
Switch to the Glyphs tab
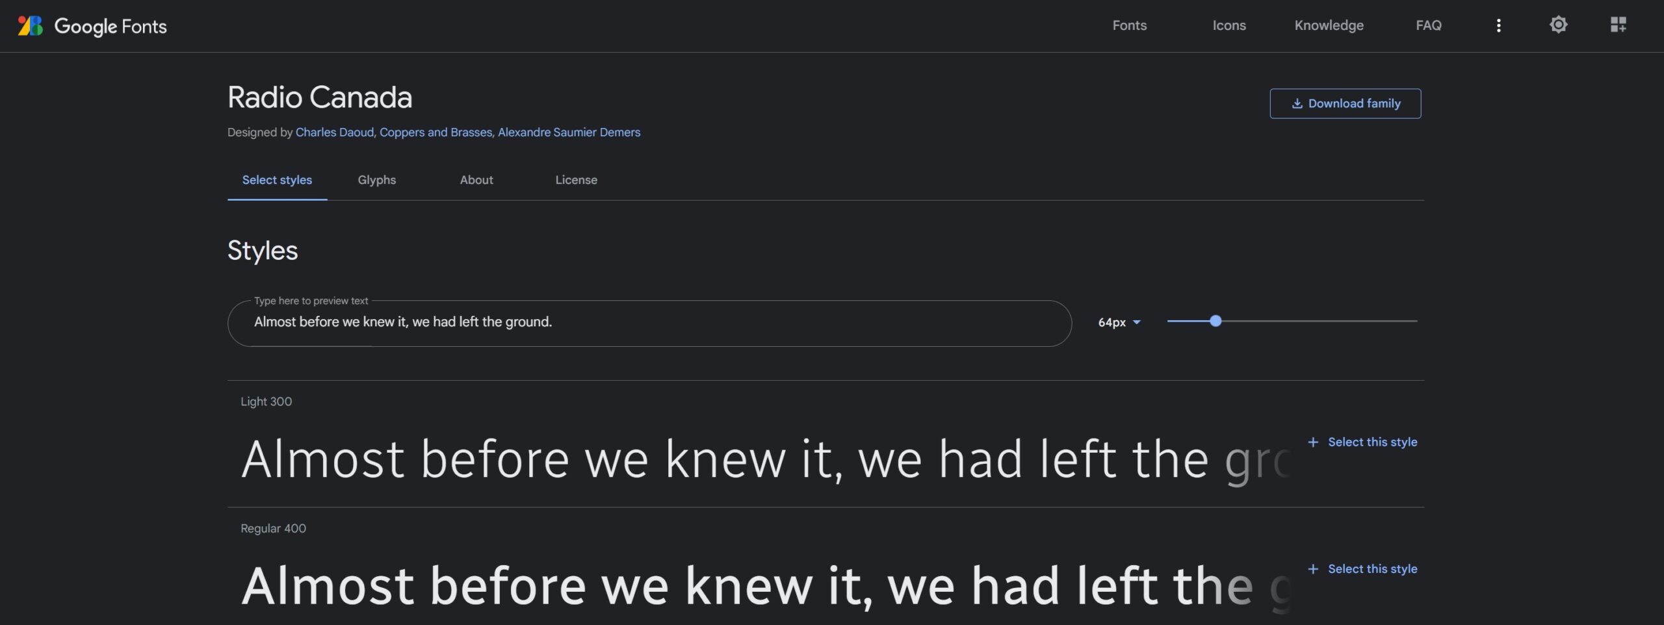pyautogui.click(x=376, y=180)
